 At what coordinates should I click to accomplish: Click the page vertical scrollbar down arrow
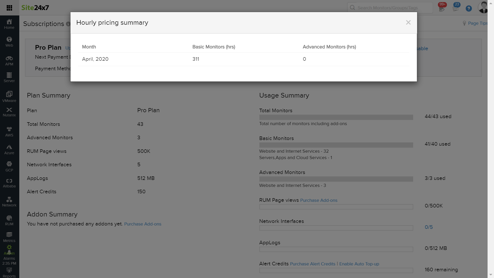tap(491, 275)
